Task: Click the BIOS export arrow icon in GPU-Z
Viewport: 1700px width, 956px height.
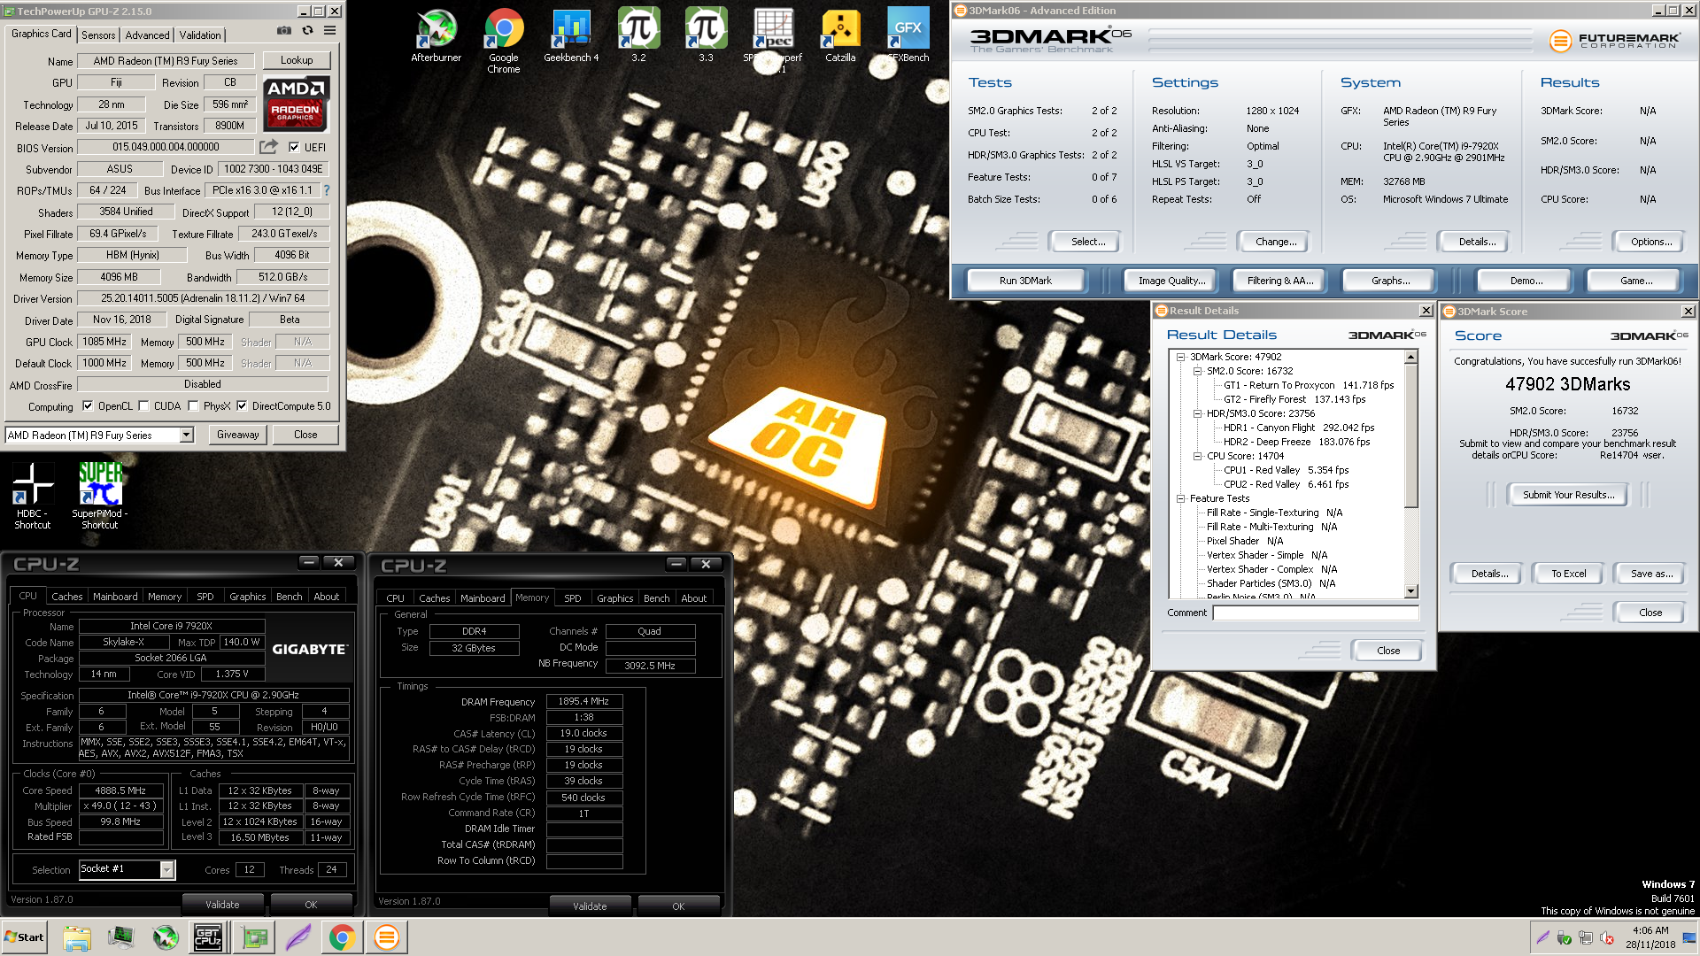Action: pyautogui.click(x=268, y=147)
